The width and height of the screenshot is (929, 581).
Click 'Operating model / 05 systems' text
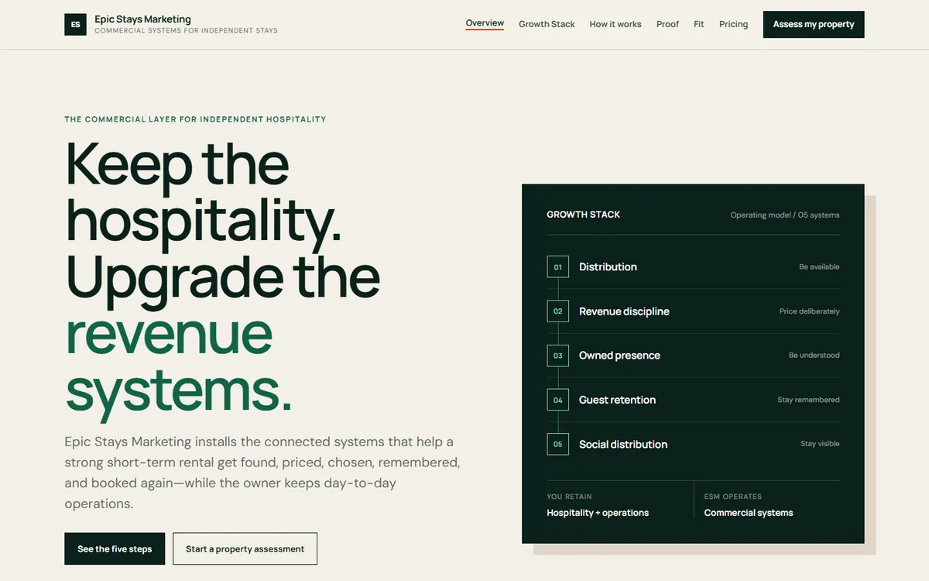tap(785, 215)
